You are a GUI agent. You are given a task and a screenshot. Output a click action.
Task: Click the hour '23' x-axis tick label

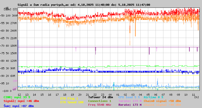[103, 95]
